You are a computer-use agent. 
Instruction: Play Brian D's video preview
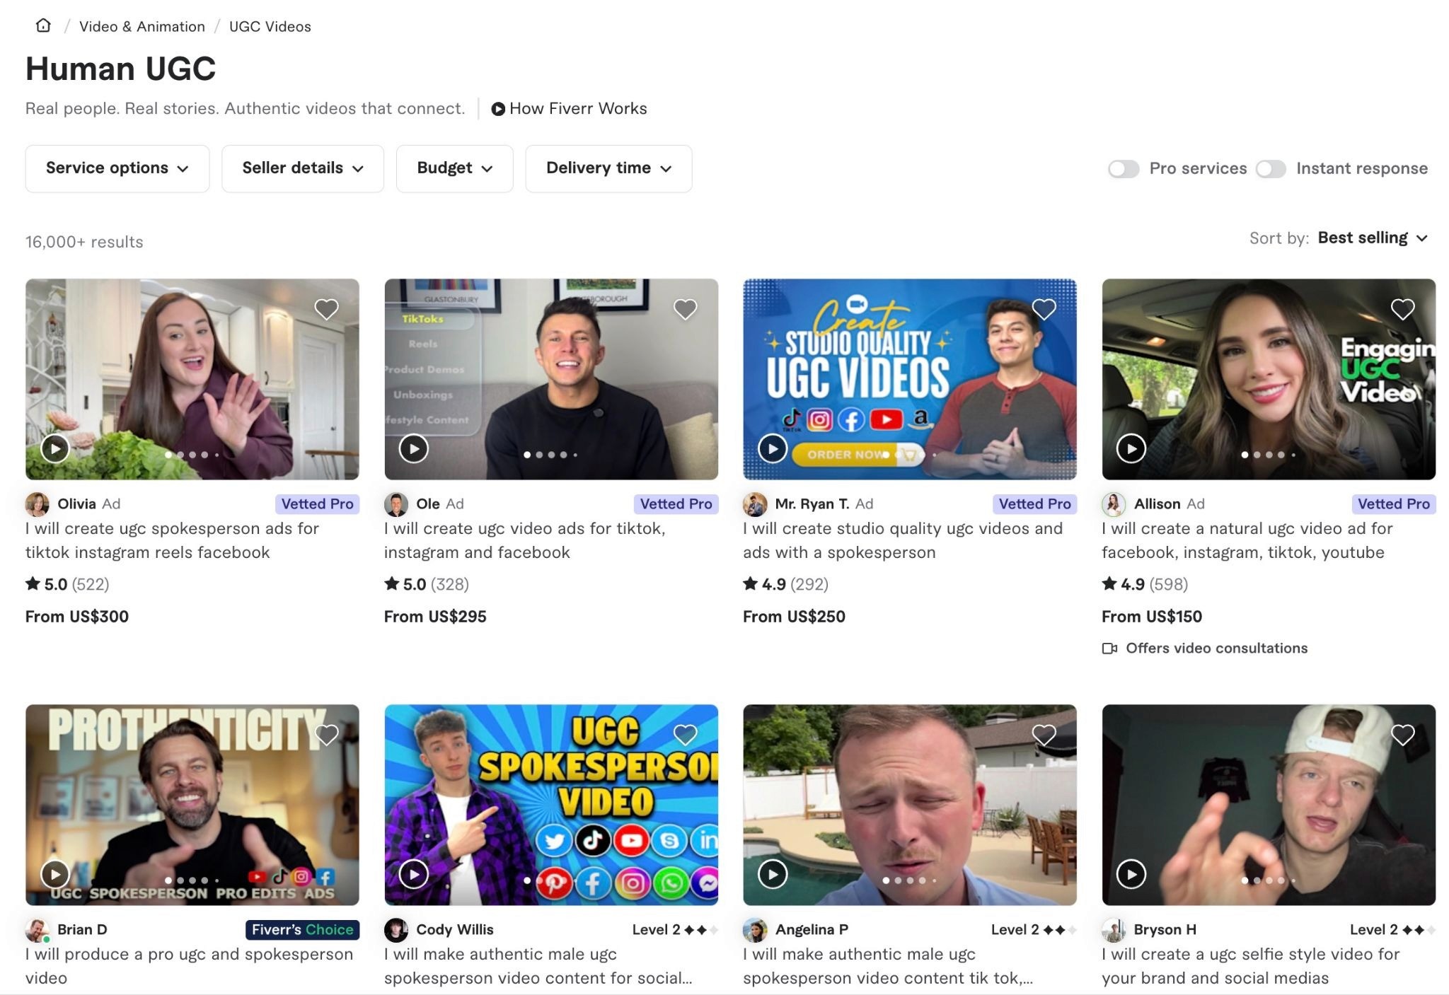tap(55, 874)
